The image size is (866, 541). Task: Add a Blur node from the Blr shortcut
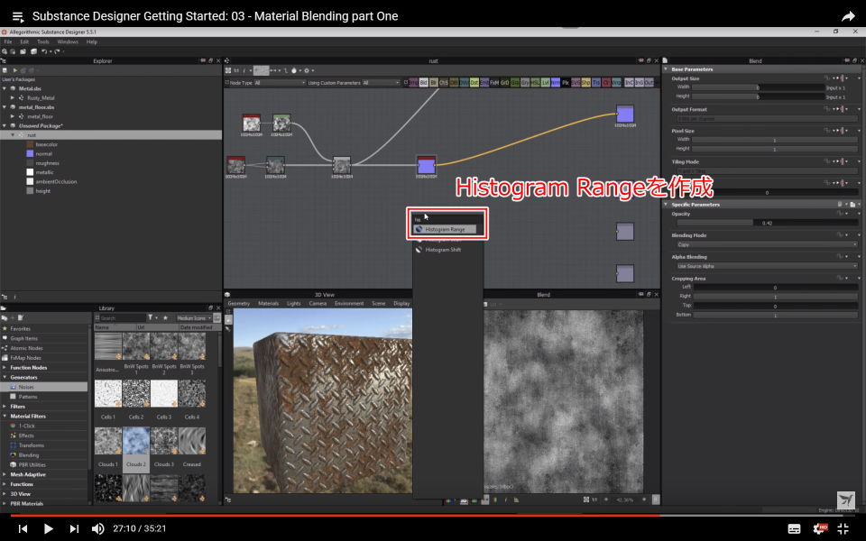click(434, 83)
